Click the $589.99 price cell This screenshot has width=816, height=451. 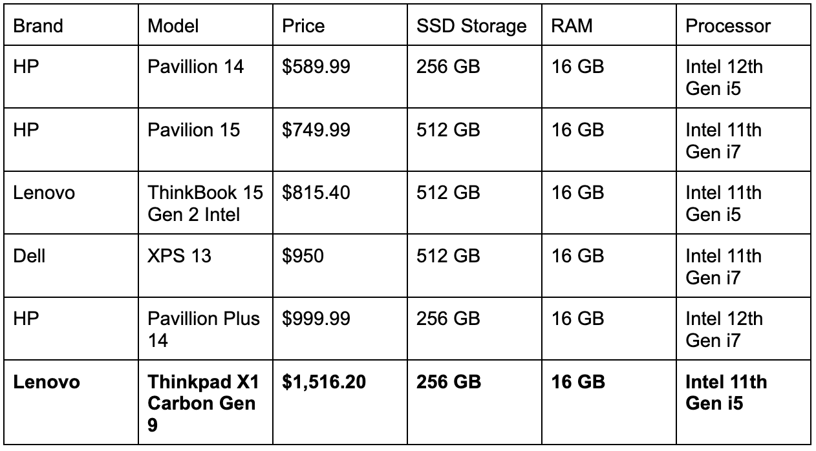pyautogui.click(x=316, y=67)
